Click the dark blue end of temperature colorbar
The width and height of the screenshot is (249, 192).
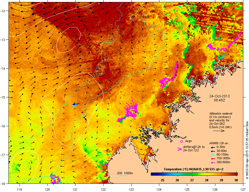[x=153, y=174]
